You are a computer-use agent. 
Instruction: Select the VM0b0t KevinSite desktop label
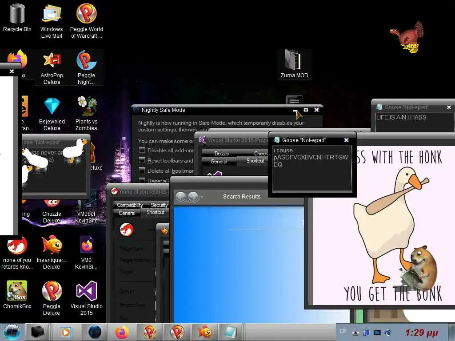click(x=86, y=217)
